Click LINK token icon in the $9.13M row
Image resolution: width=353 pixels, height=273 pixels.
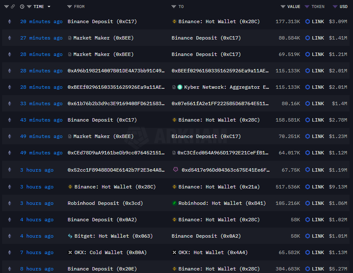click(308, 187)
